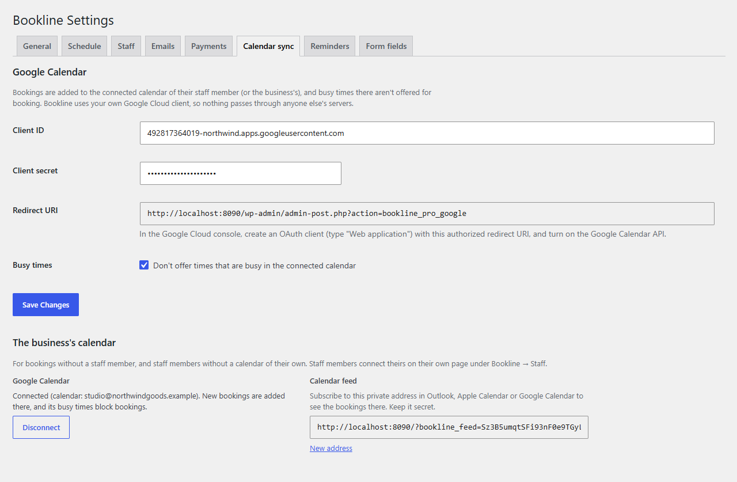Open the General settings tab
Viewport: 737px width, 482px height.
[37, 46]
